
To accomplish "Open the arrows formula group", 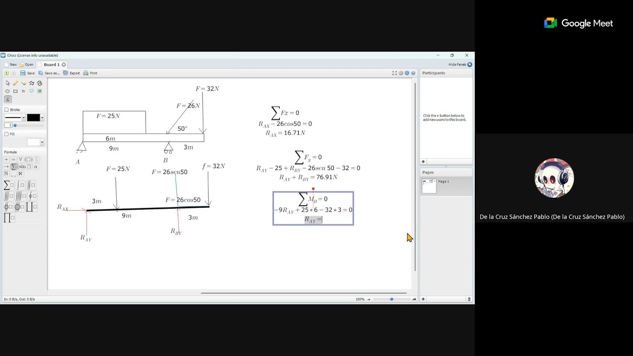I will 6,167.
